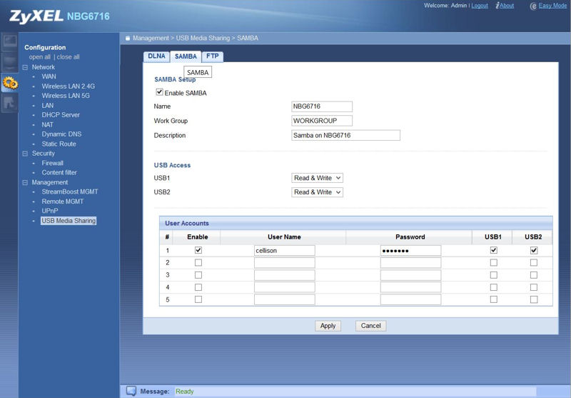Click the Description input field
The width and height of the screenshot is (571, 398).
click(x=345, y=135)
